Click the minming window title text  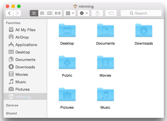[x=86, y=7]
